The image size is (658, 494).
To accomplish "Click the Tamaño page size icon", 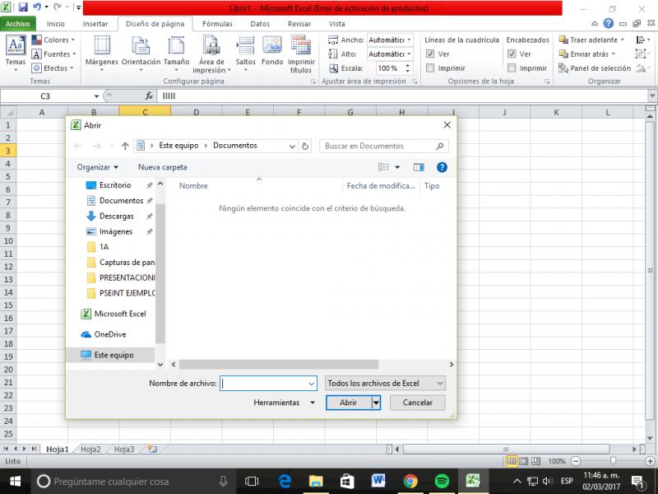I will pyautogui.click(x=176, y=46).
